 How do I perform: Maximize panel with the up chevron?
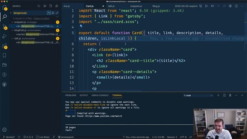[x=236, y=95]
